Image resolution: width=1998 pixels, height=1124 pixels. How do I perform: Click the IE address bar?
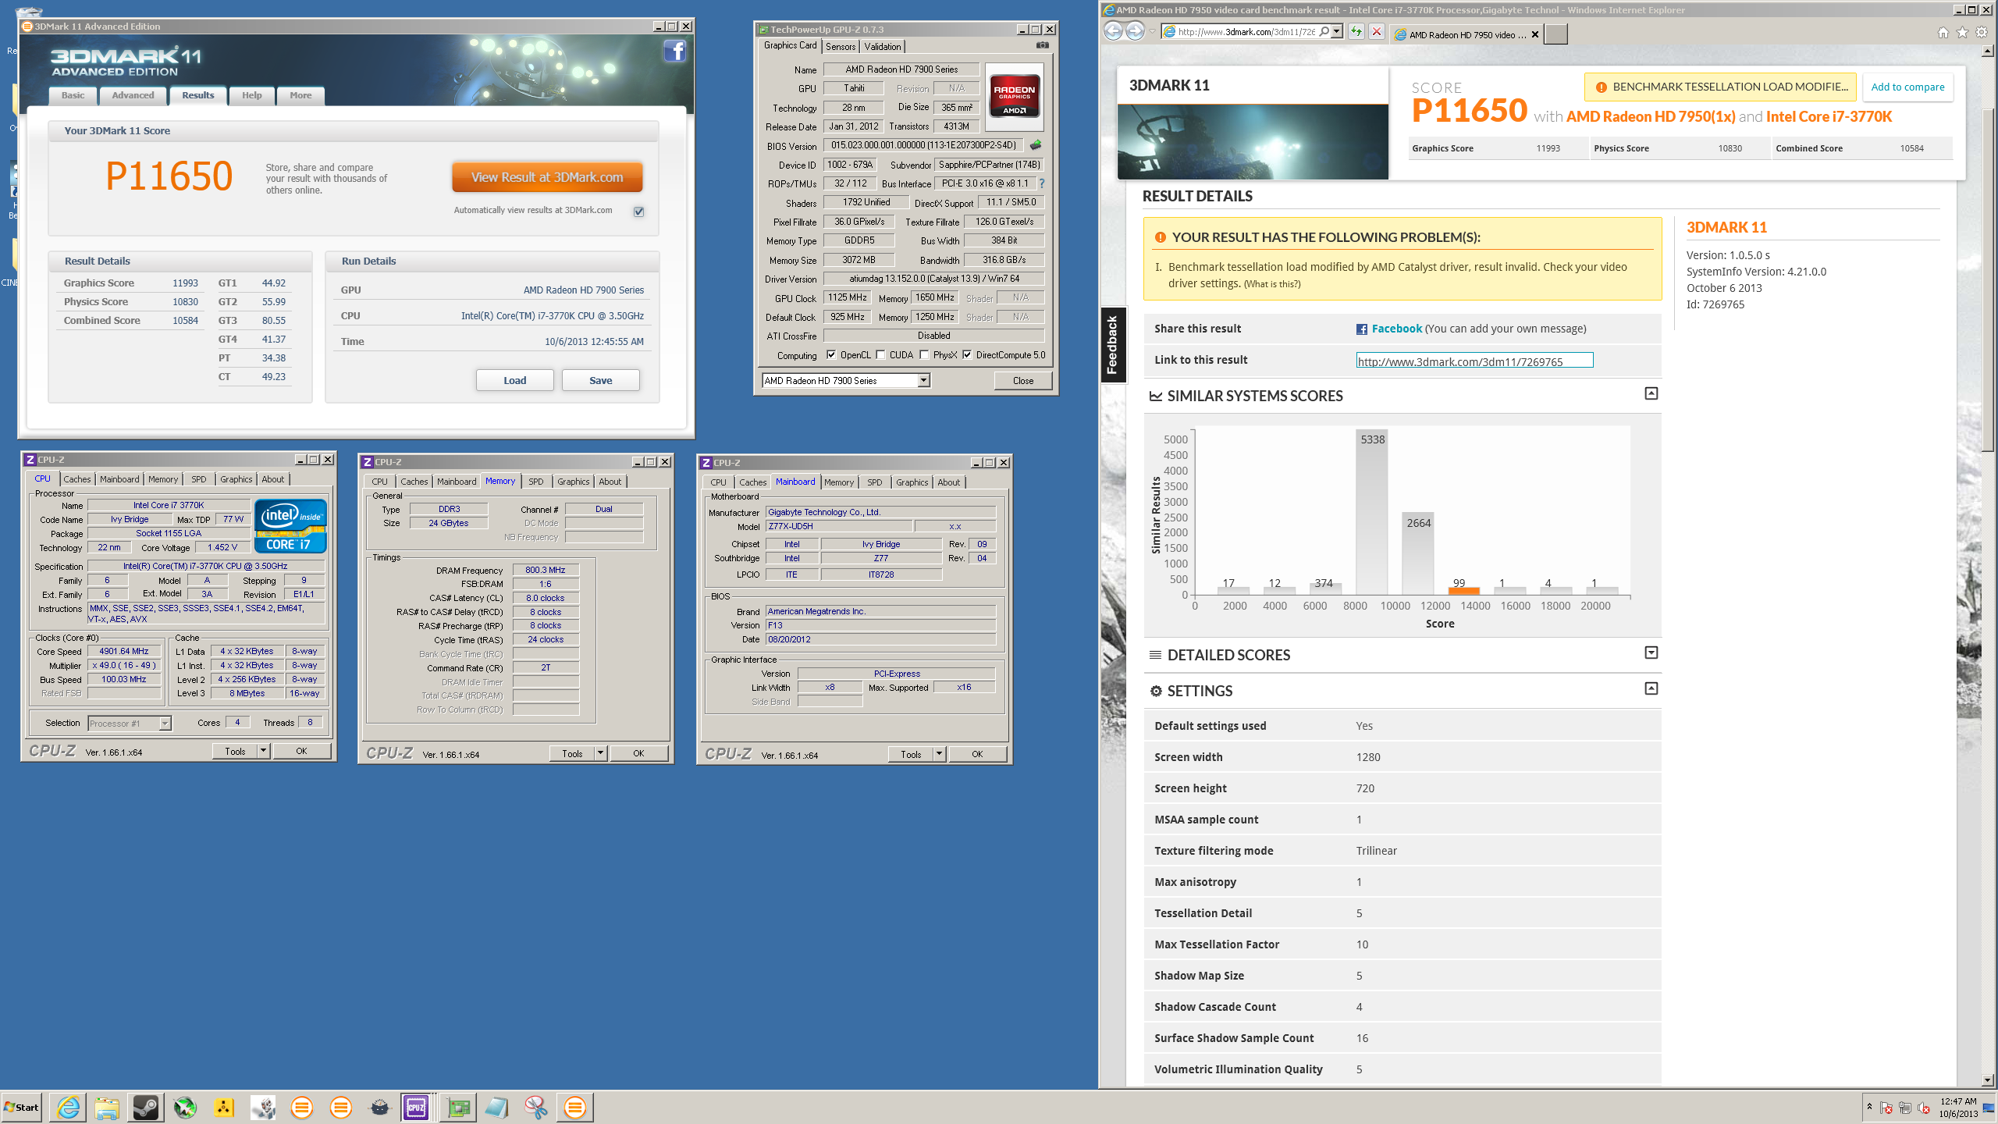pyautogui.click(x=1246, y=32)
